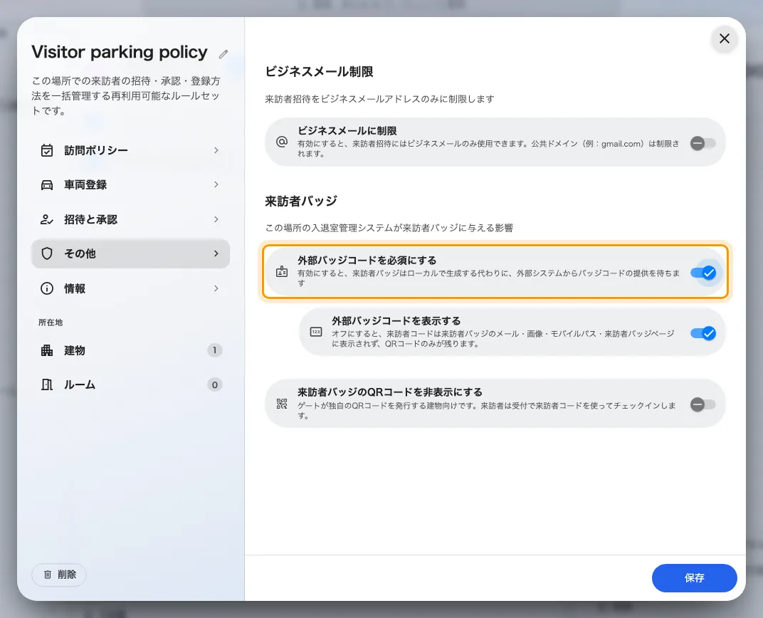Click the 来訪者バッジのQRコードを非表示にする label
Screen dimensions: 763x618
[x=390, y=392]
